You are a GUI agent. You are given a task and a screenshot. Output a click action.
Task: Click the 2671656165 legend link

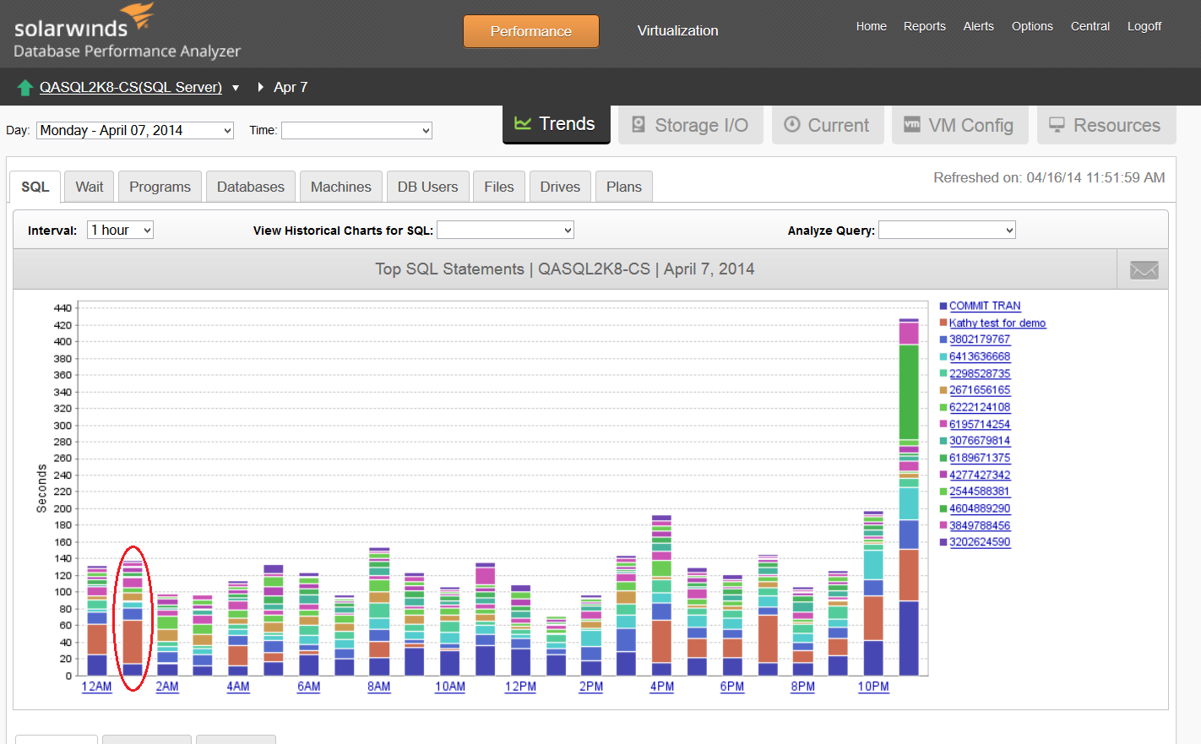(x=980, y=390)
